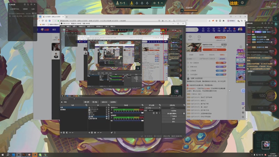Open user avatar in Douyu header
279x157 pixels.
[x=240, y=30]
